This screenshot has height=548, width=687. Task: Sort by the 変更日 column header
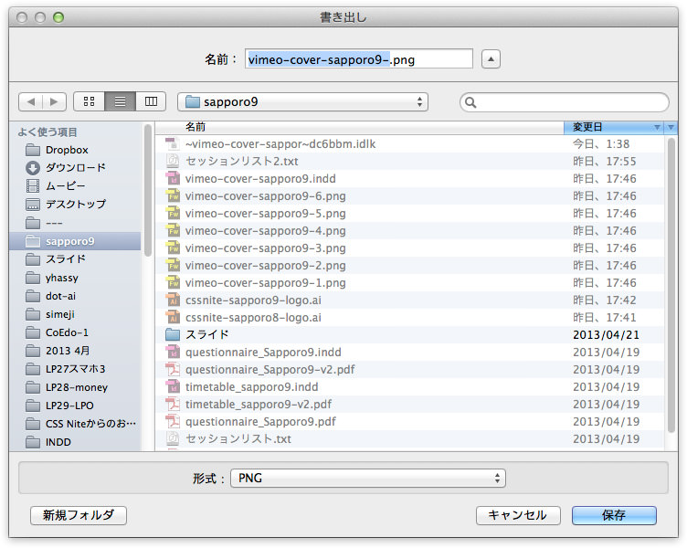pyautogui.click(x=614, y=127)
